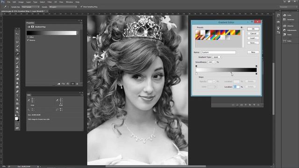This screenshot has width=299, height=168.
Task: Close the princess.jpg document tab
Action: (47, 11)
